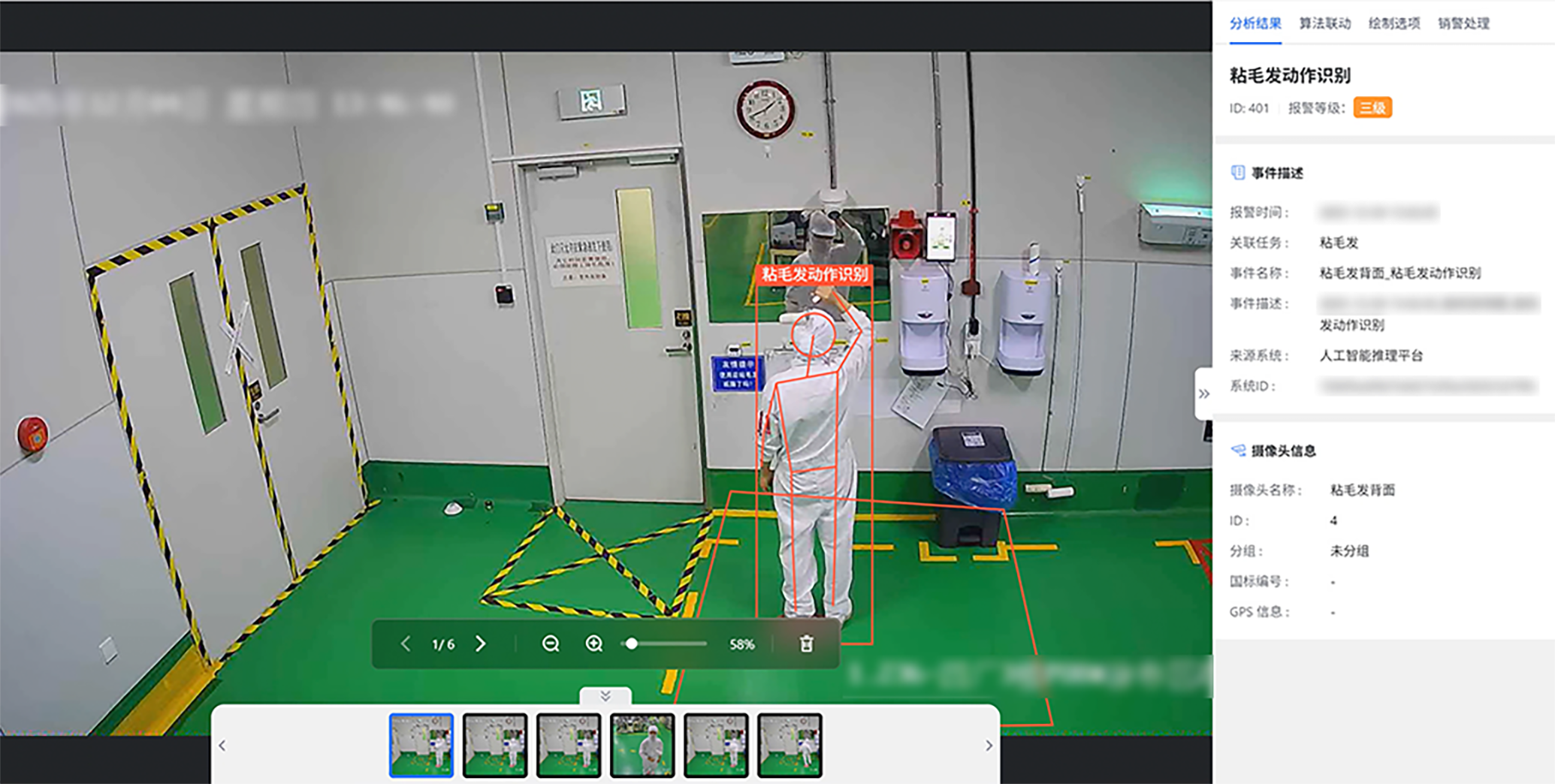Collapse the thumbnail strip with double chevron
This screenshot has height=784, width=1555.
click(x=605, y=696)
